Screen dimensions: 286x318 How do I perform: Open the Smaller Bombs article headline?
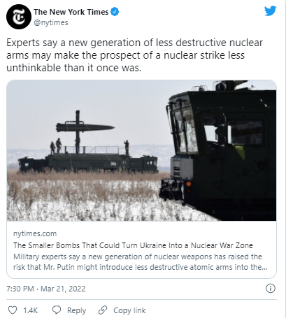pyautogui.click(x=133, y=245)
